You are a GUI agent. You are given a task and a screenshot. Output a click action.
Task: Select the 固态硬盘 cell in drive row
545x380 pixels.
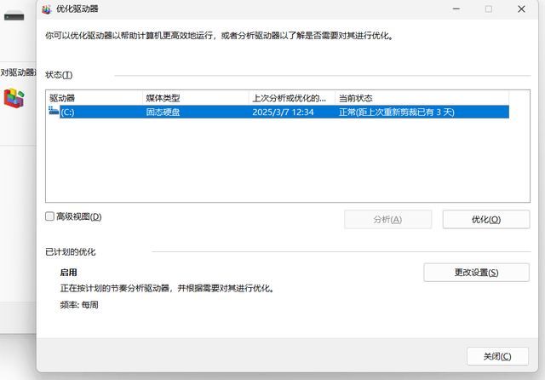tap(164, 112)
